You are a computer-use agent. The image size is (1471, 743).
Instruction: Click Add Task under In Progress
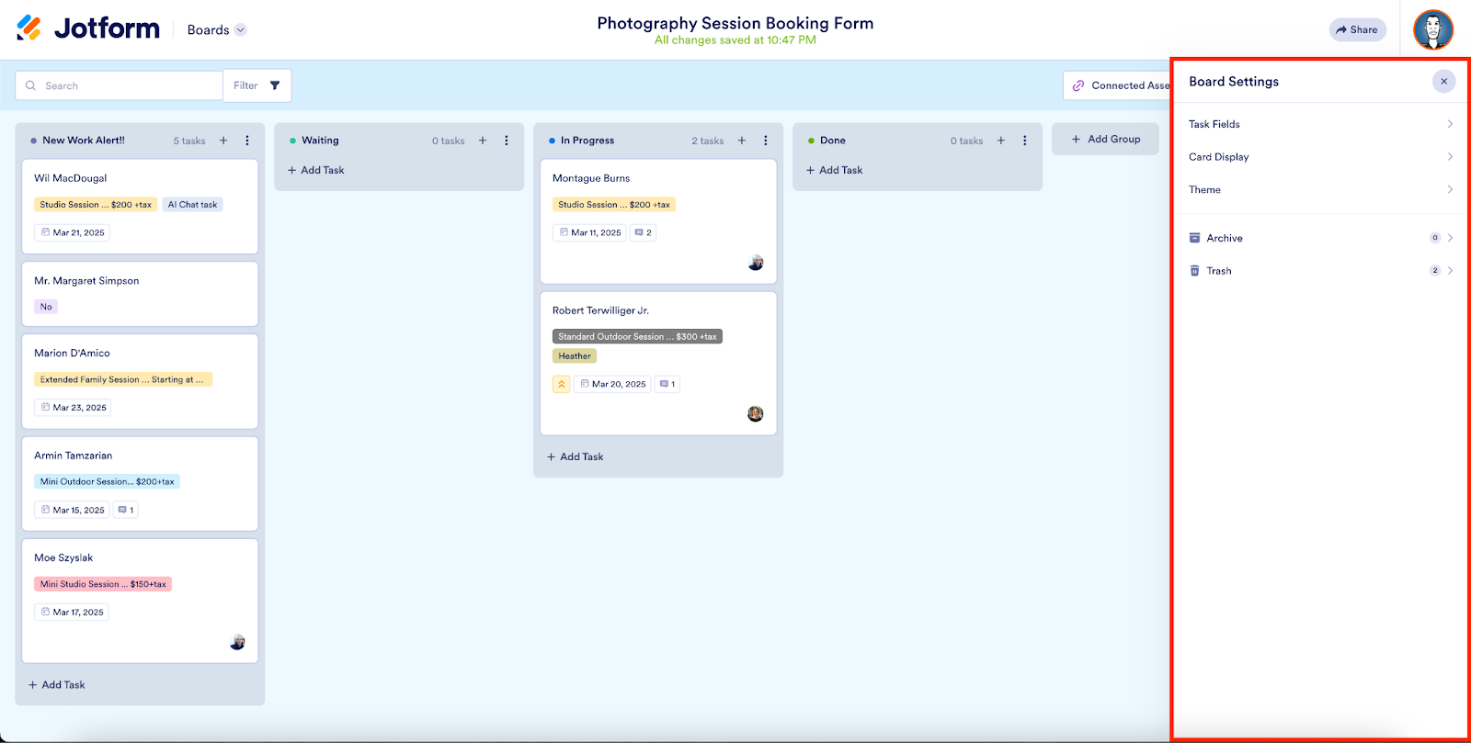(x=576, y=456)
